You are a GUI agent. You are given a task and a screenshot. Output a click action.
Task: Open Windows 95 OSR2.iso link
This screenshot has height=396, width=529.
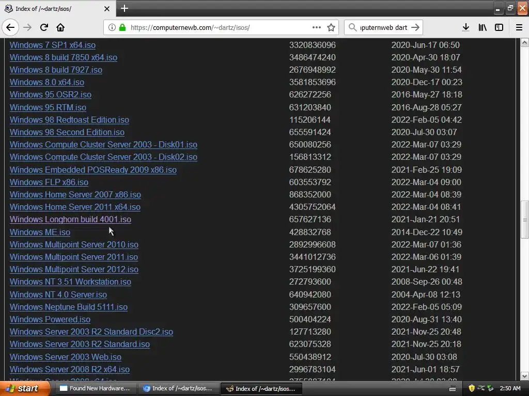tap(51, 95)
